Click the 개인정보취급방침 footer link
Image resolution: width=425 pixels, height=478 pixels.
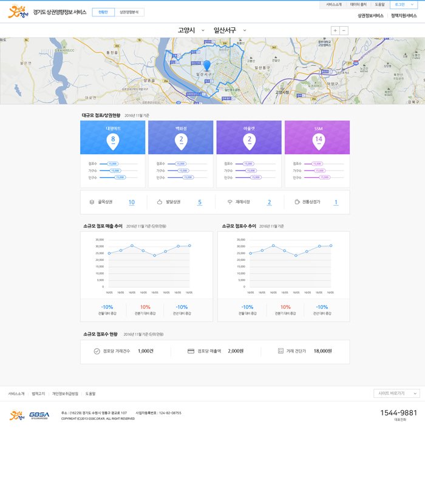coord(65,394)
